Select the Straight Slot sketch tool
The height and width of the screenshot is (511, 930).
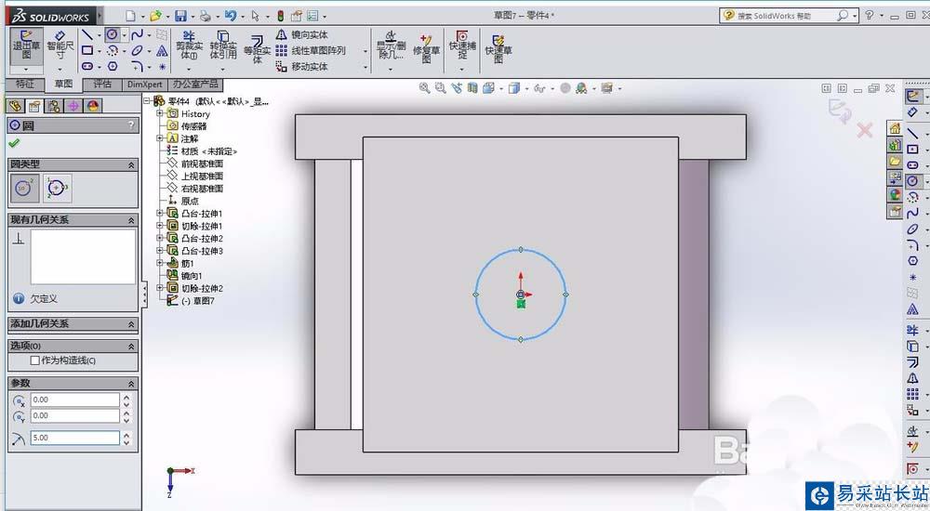click(87, 66)
